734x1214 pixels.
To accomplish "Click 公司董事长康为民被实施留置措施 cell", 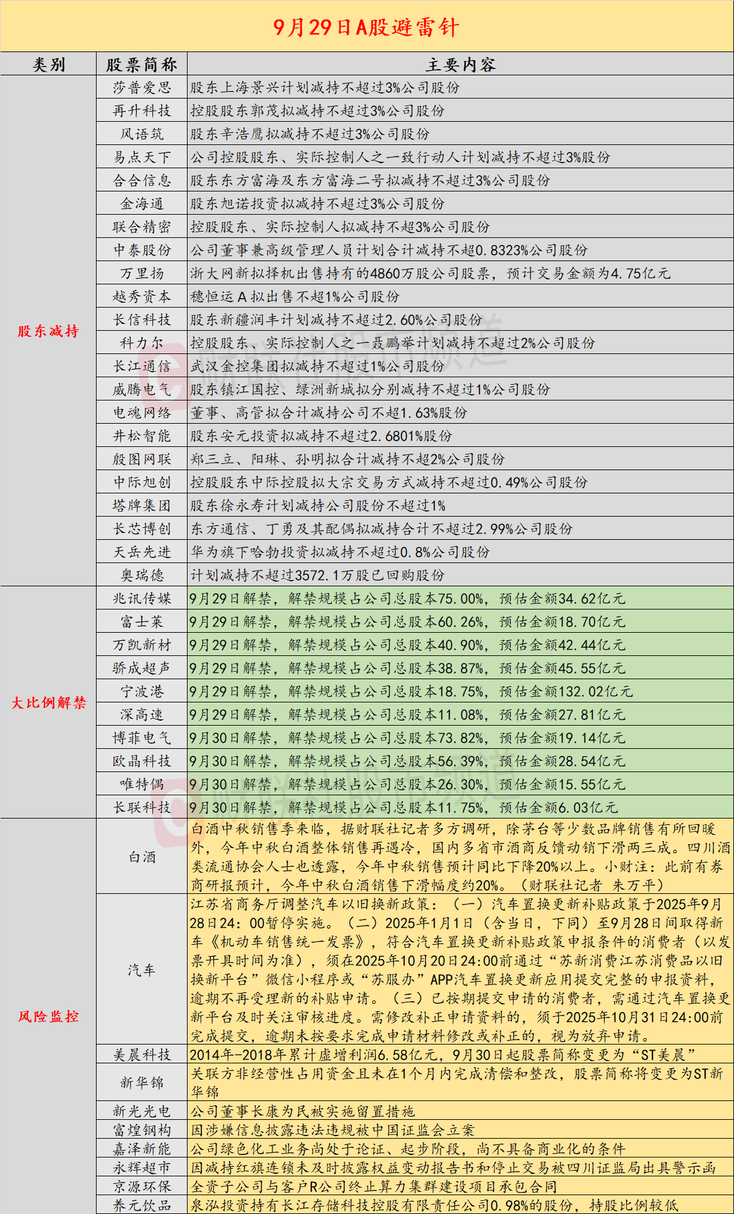I will (460, 1111).
